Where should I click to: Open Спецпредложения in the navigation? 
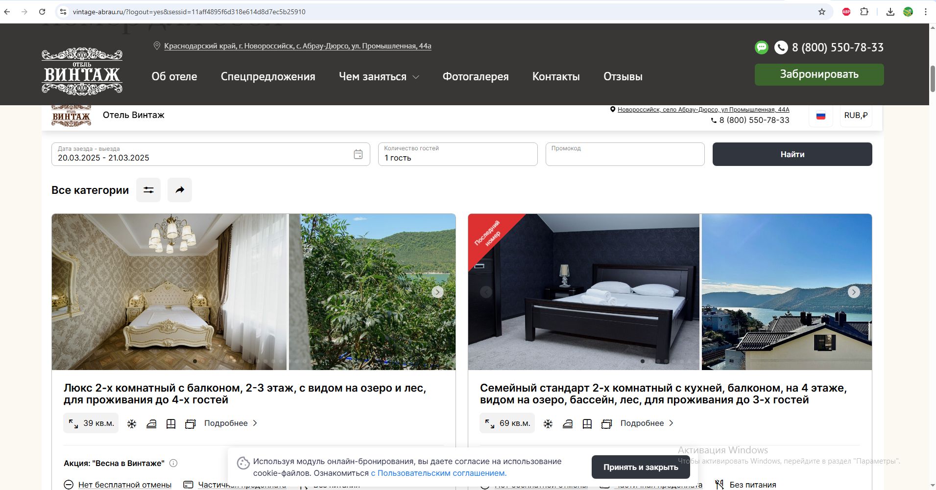pos(268,76)
